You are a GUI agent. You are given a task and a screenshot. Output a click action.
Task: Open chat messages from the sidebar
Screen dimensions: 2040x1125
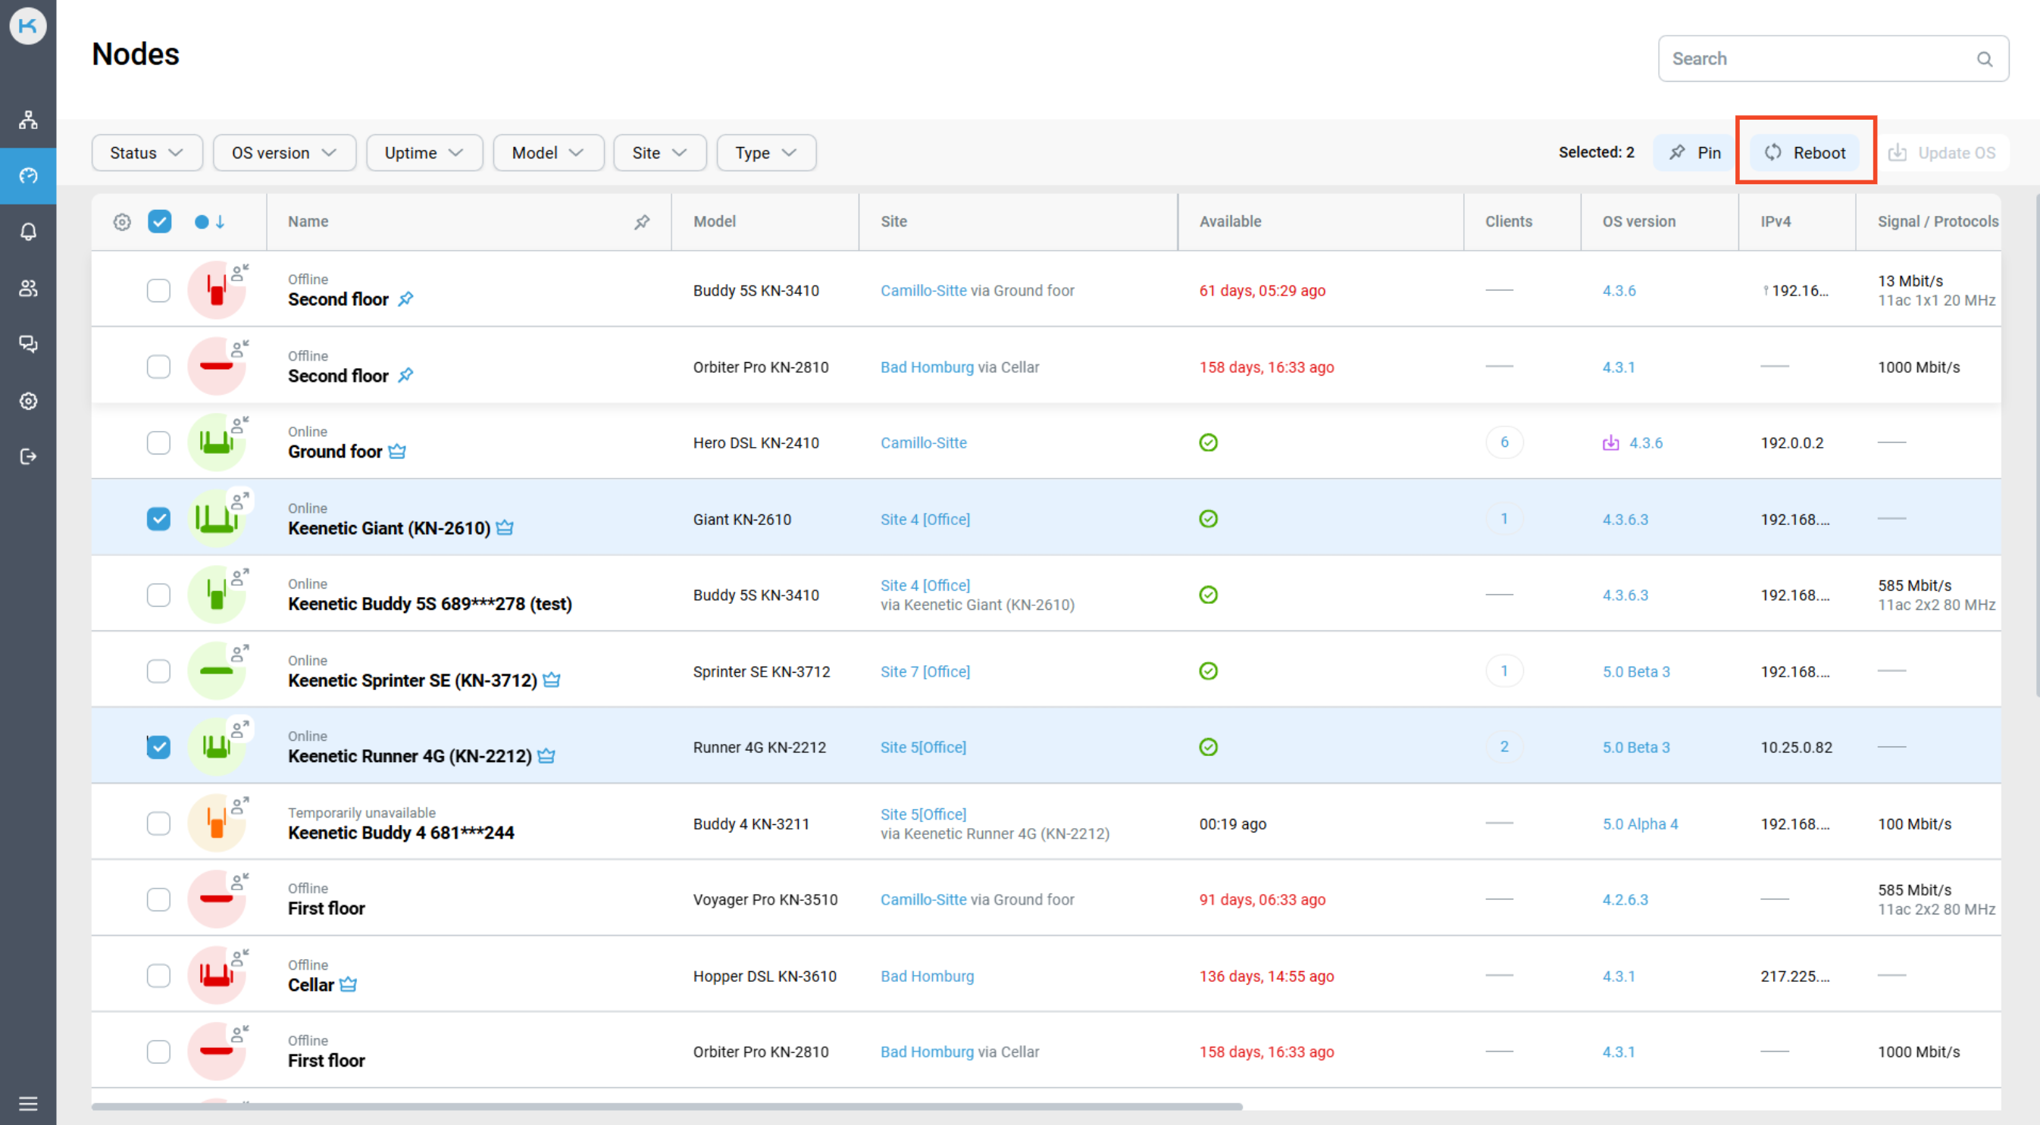click(x=29, y=345)
